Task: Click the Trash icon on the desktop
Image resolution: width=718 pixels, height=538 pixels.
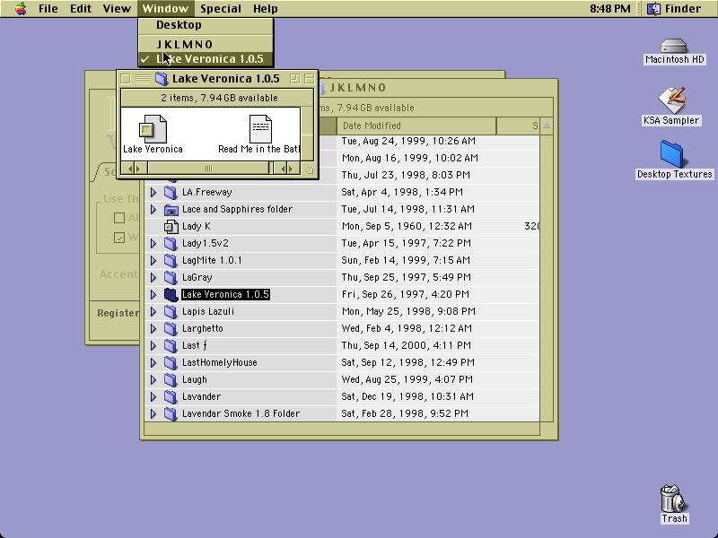Action: [x=673, y=499]
